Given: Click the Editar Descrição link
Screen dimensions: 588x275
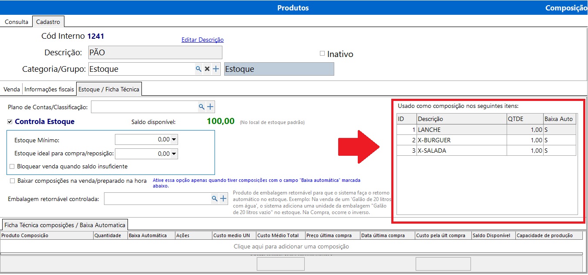Looking at the screenshot, I should pyautogui.click(x=202, y=40).
